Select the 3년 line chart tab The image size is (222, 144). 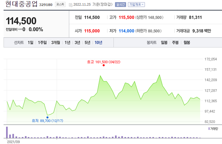pos(77,43)
